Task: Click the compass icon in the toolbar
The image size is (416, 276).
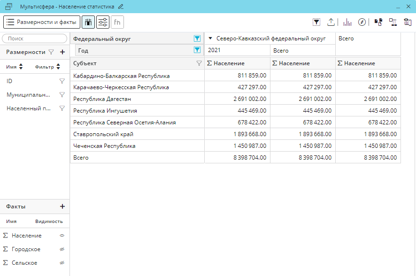Action: tap(362, 22)
